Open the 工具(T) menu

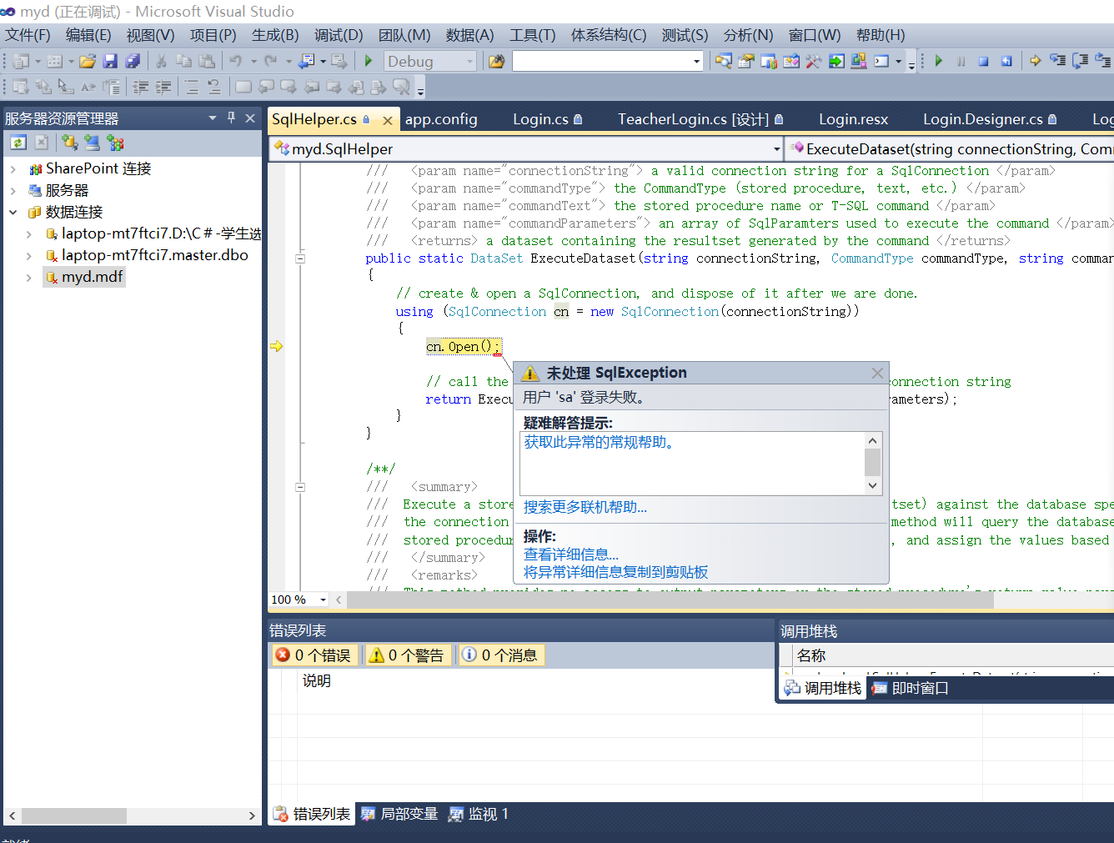[x=533, y=35]
